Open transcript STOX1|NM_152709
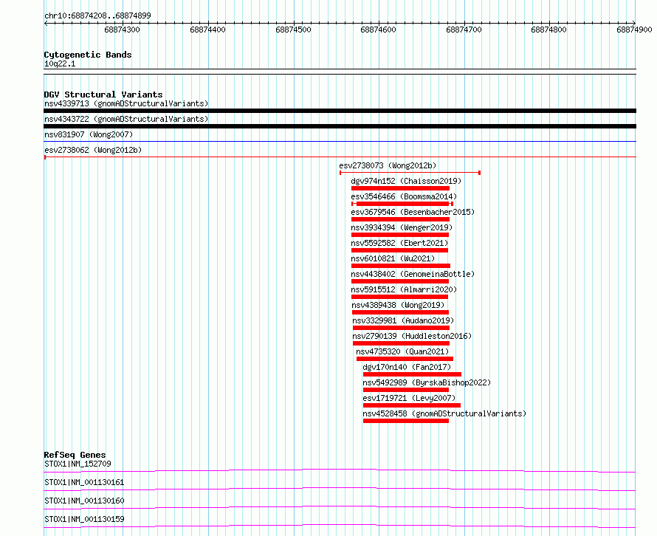657x536 pixels. click(78, 464)
